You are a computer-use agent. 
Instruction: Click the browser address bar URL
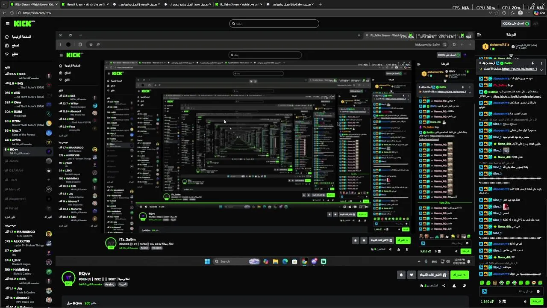point(37,13)
